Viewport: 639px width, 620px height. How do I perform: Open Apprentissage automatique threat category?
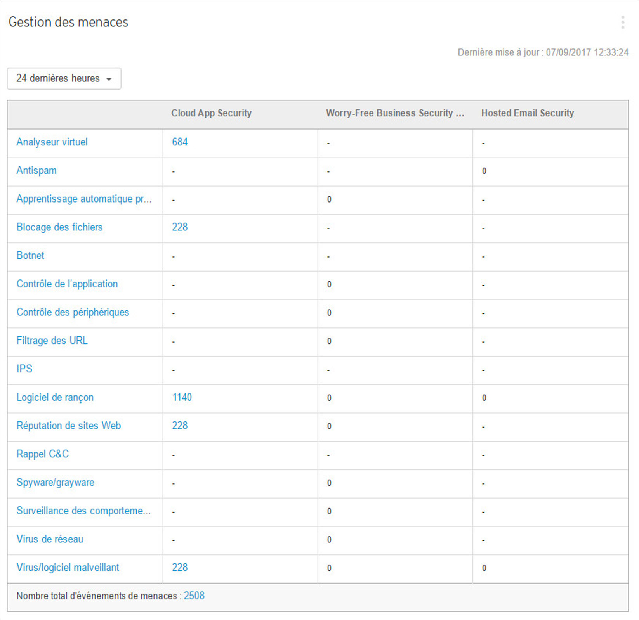[x=84, y=199]
